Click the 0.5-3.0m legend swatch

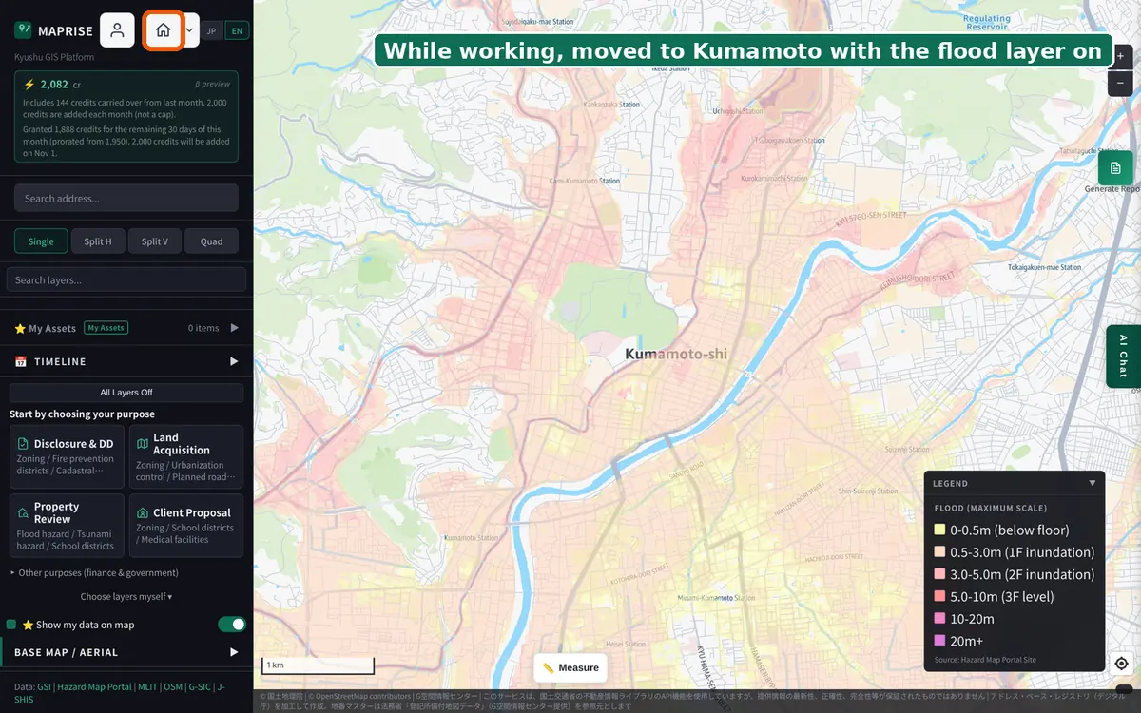click(x=939, y=552)
